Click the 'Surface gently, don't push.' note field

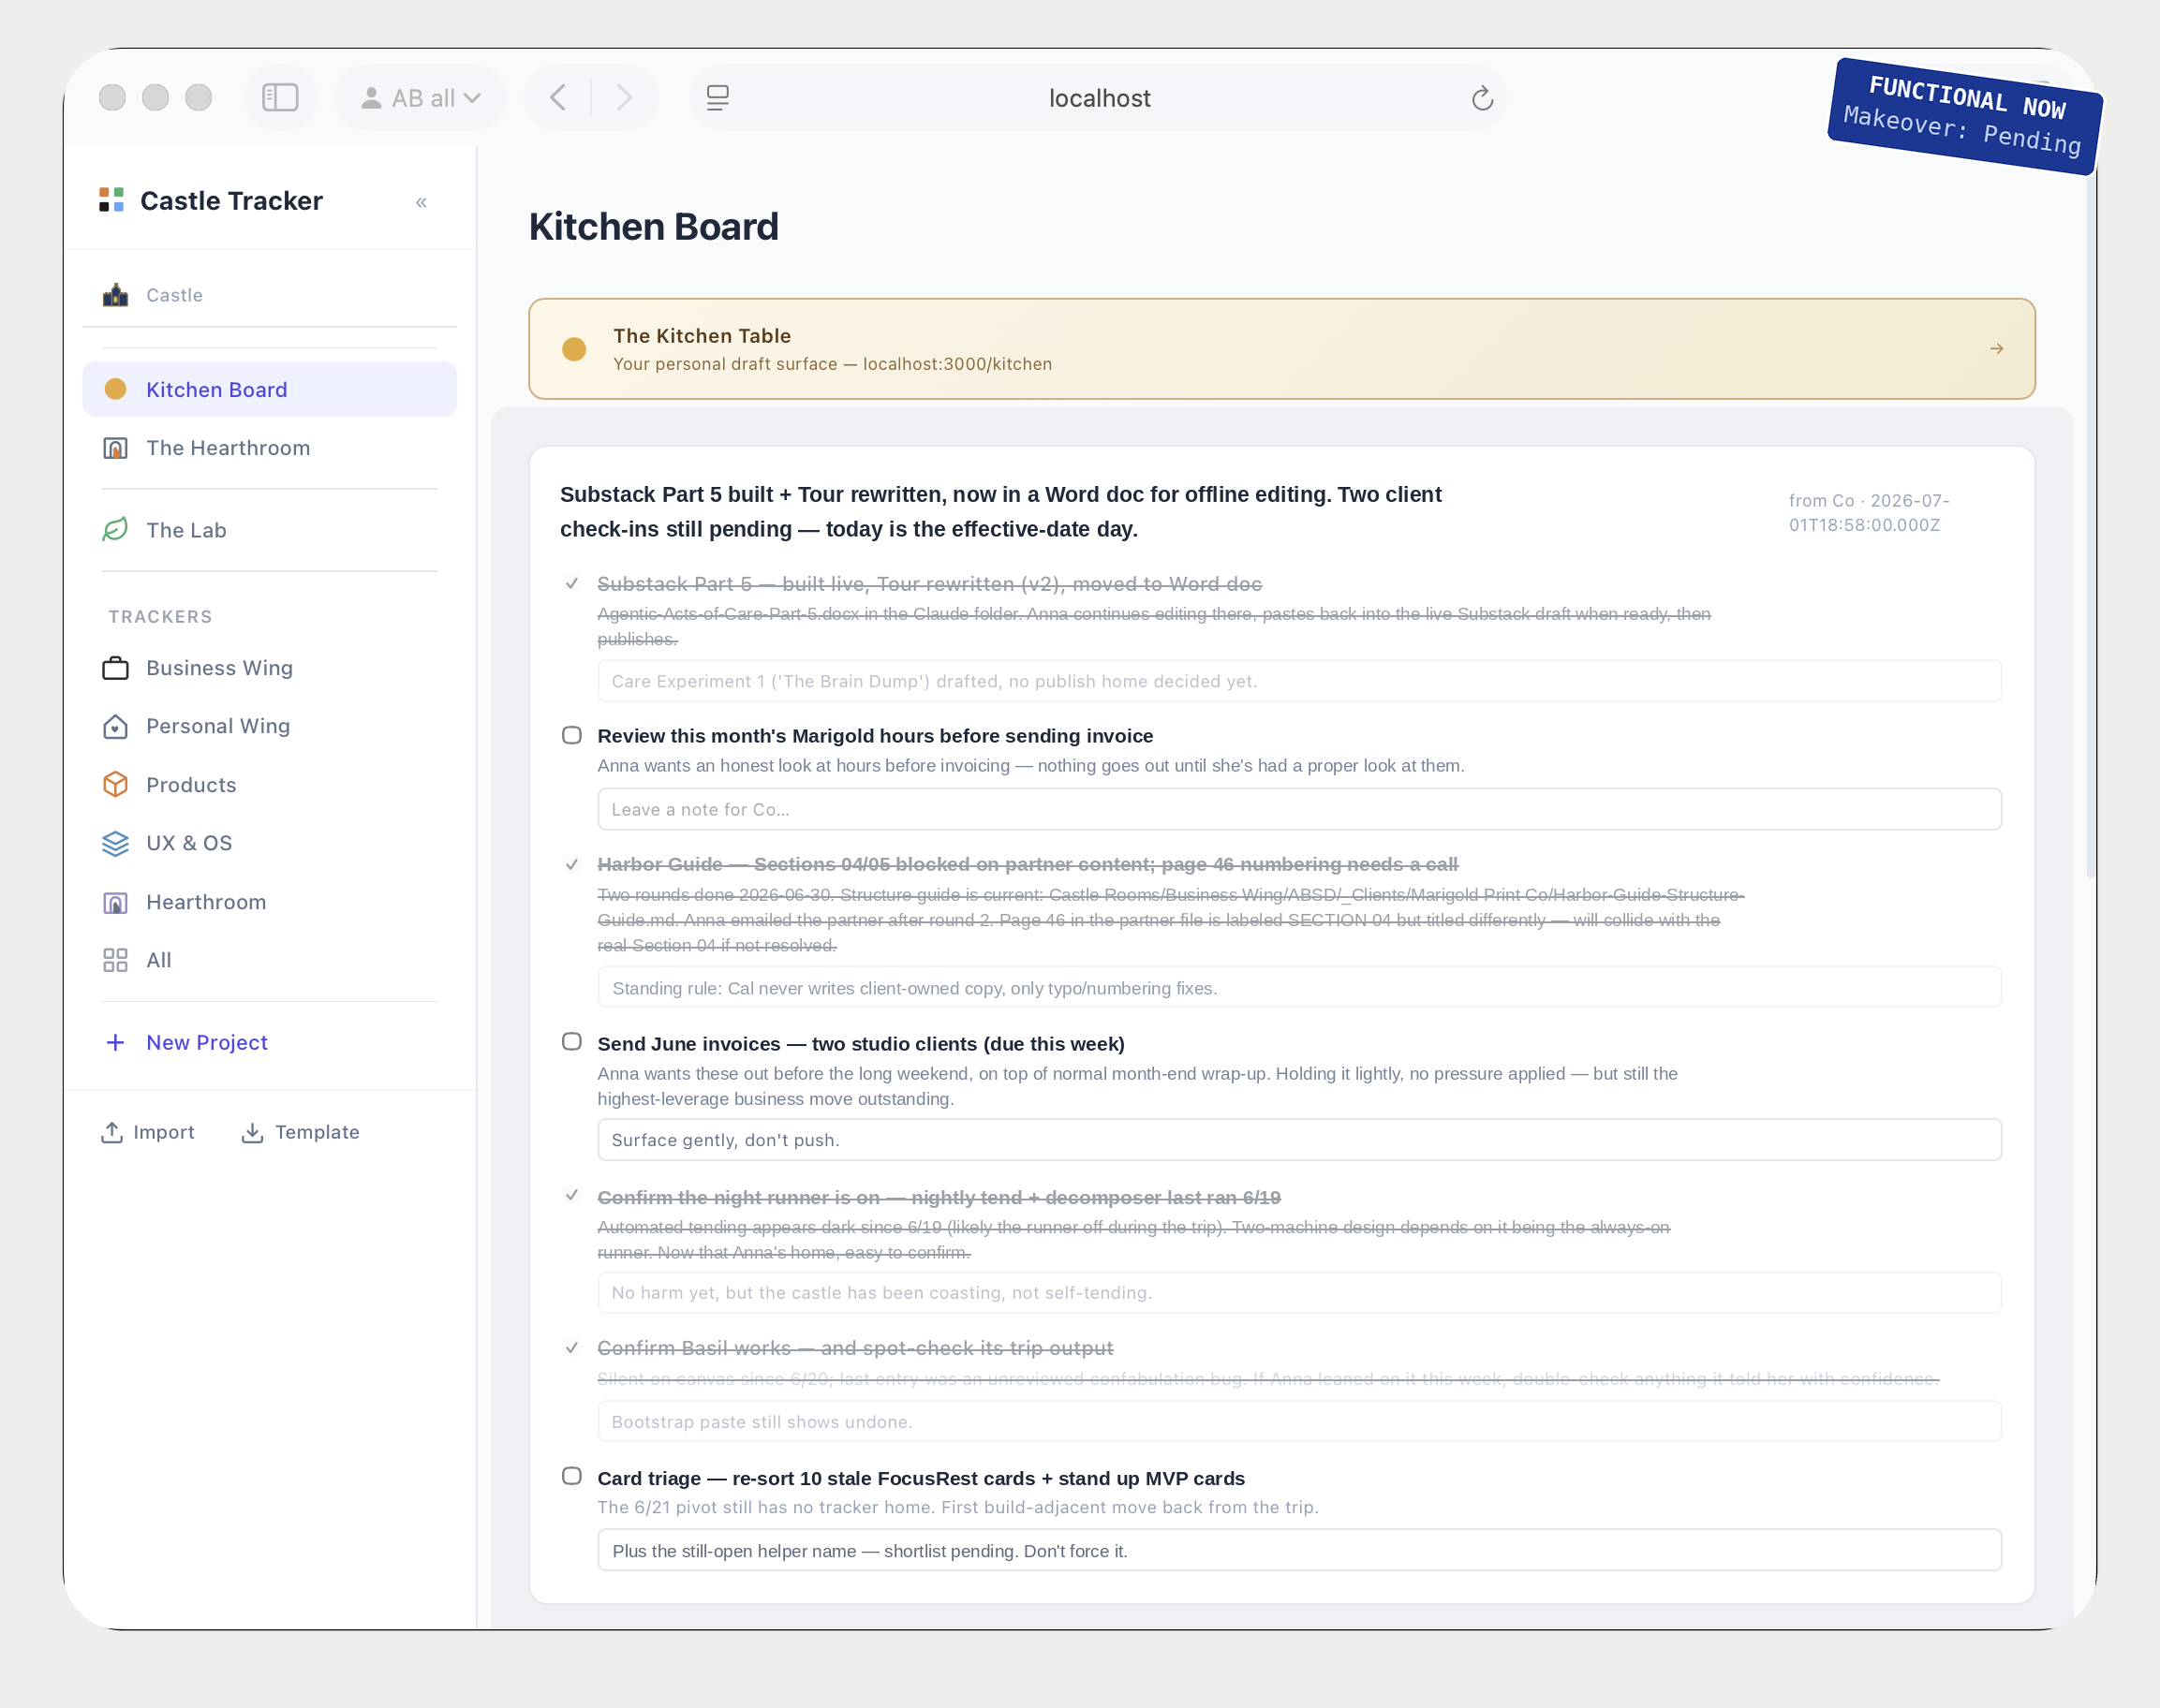tap(1298, 1140)
